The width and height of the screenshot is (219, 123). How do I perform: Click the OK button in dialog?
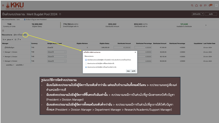click(x=128, y=71)
